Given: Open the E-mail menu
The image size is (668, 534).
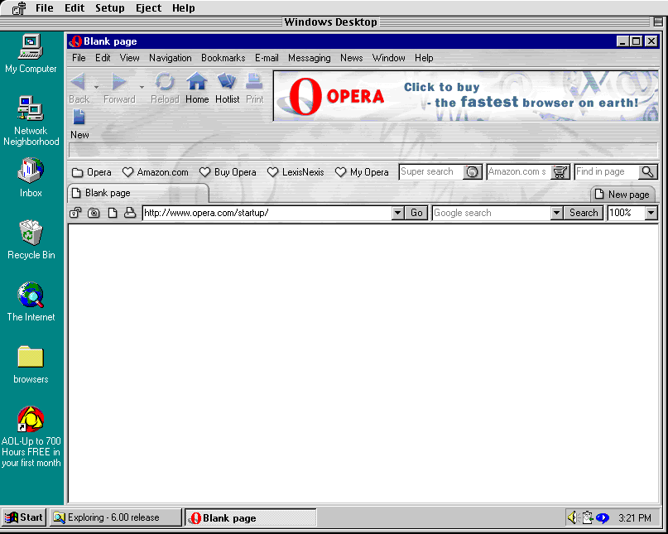Looking at the screenshot, I should pos(267,58).
